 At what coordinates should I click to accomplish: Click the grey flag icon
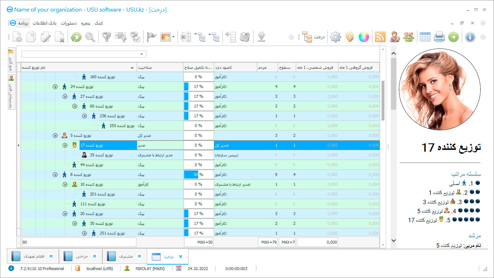click(152, 37)
